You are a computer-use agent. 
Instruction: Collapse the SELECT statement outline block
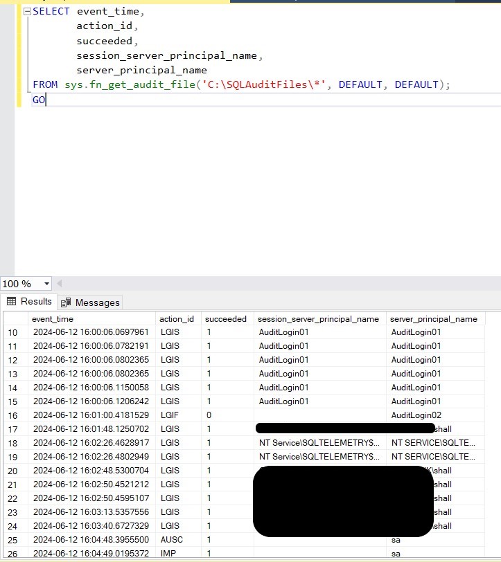[27, 12]
